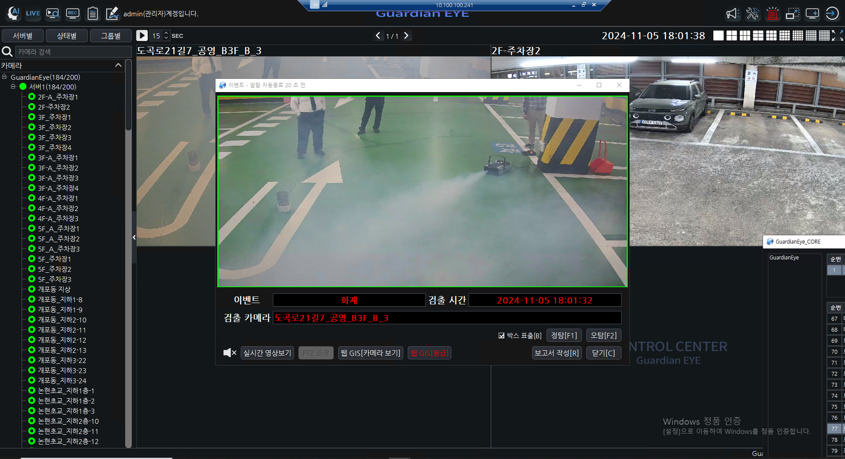Select row 70 in GuardianEye_CORE list
Viewport: 845px width, 459px height.
click(x=834, y=352)
